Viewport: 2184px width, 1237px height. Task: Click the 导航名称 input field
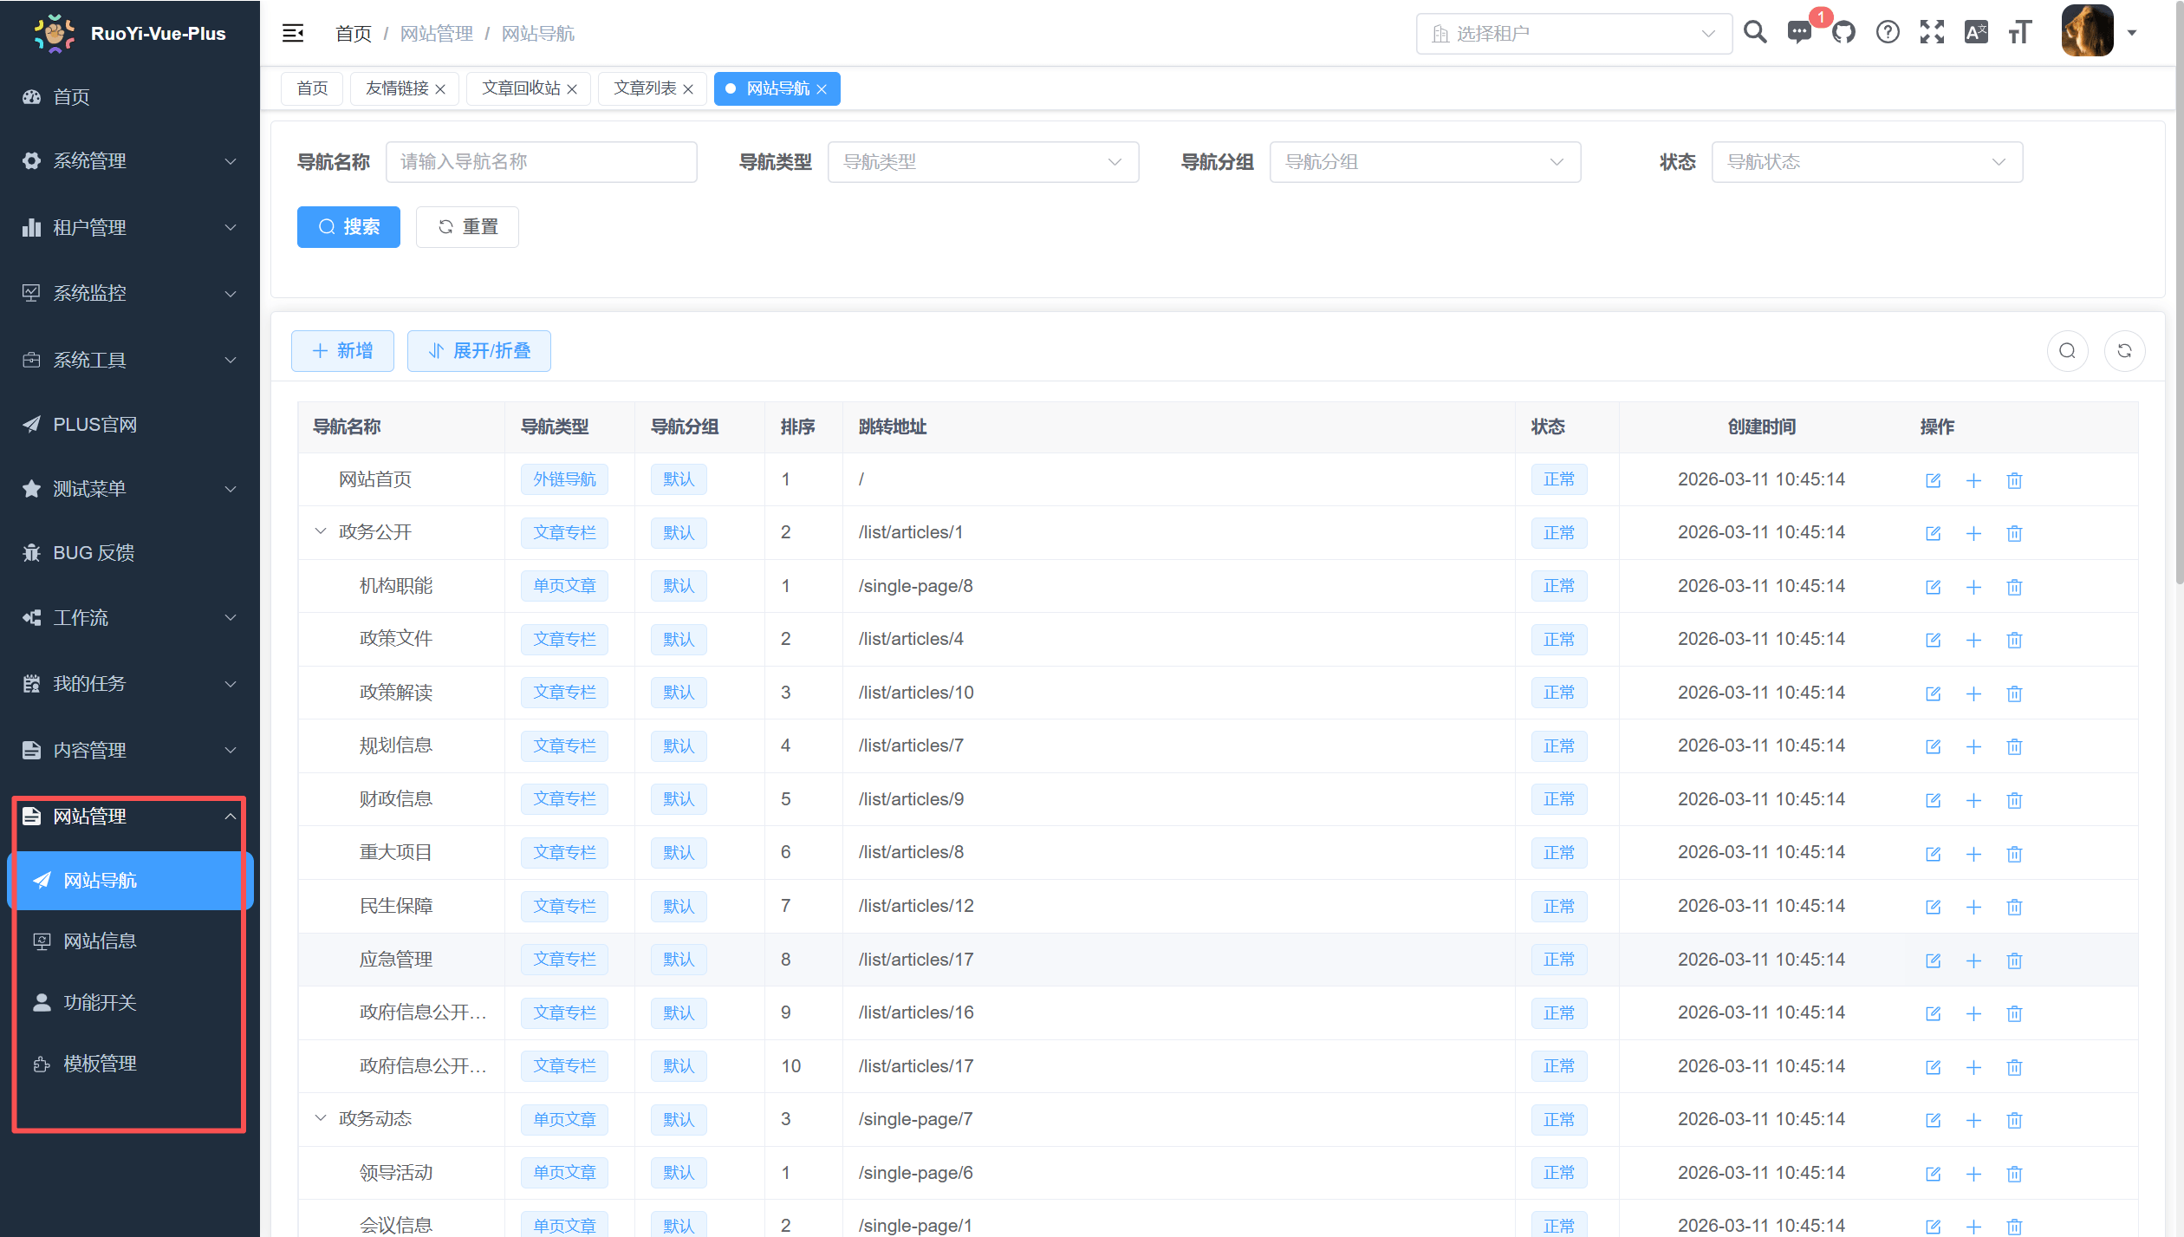(x=542, y=162)
